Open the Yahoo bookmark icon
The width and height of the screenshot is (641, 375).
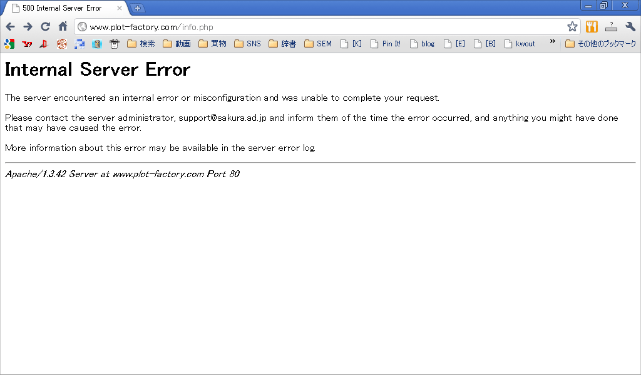27,44
